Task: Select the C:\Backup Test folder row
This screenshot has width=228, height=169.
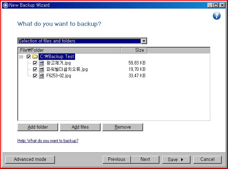Action: tap(57, 56)
